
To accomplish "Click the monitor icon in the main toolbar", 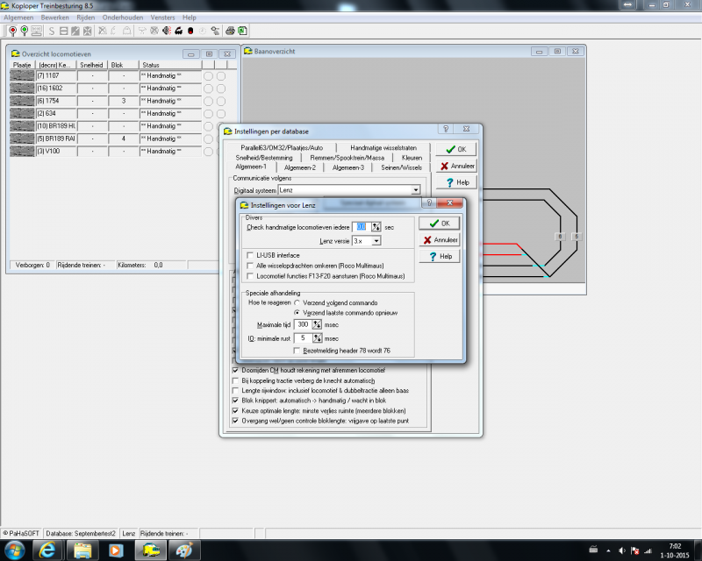I will [x=36, y=31].
